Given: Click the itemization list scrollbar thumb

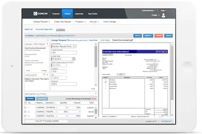Looking at the screenshot, I should 96,111.
